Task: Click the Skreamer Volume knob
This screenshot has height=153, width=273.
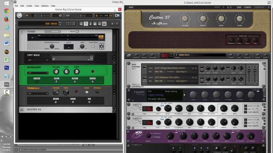Action: click(56, 72)
